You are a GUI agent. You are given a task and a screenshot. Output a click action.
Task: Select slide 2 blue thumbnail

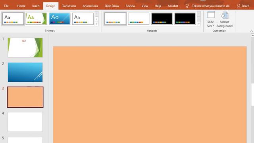tap(25, 72)
